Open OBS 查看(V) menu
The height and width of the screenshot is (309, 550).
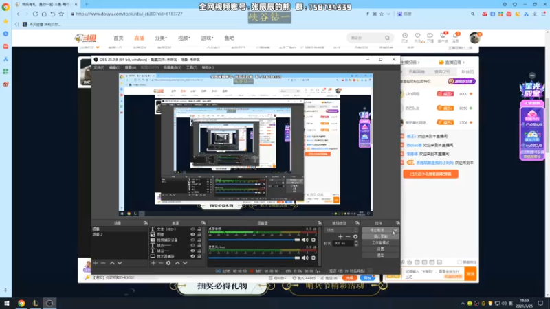130,67
